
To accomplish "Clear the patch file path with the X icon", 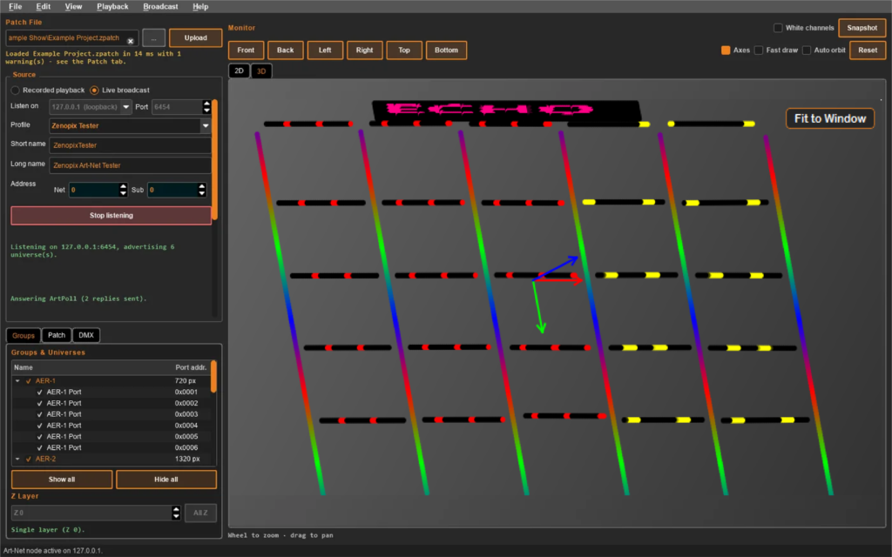I will pos(131,41).
